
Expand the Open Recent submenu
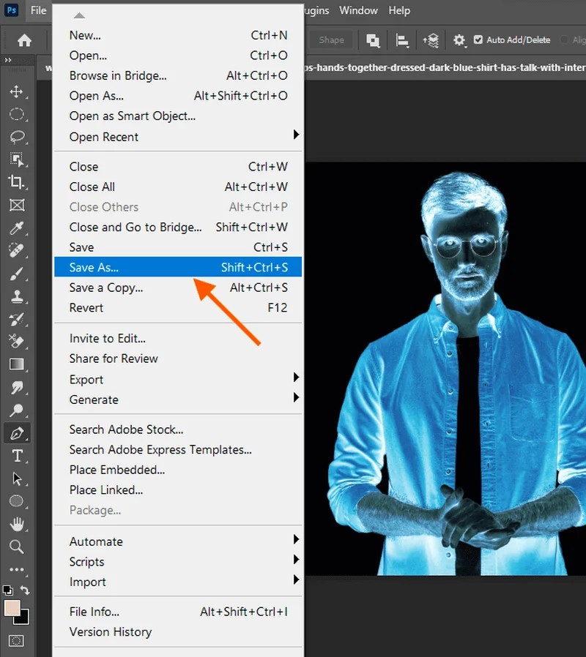(x=296, y=135)
